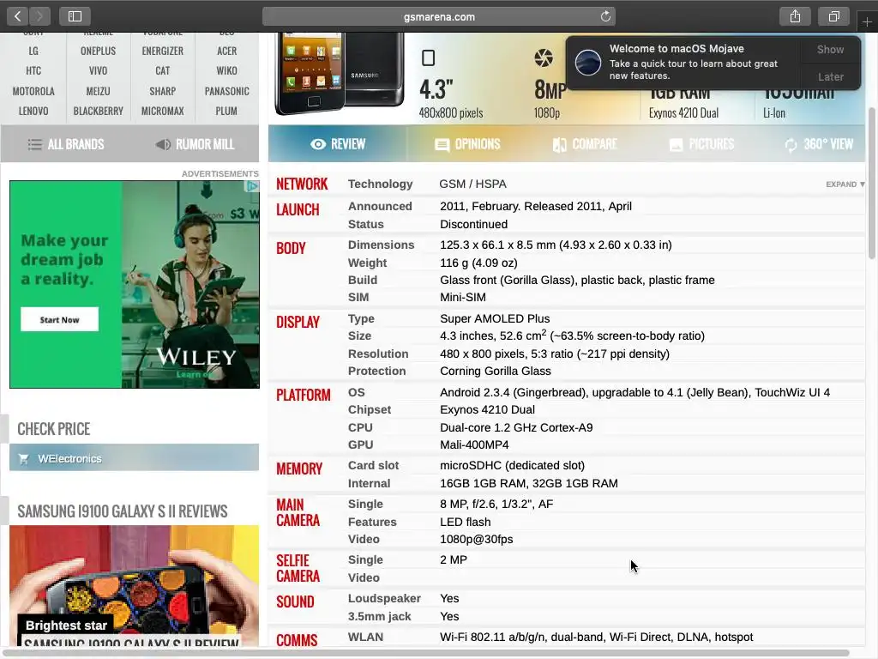Open the Meizu brand link
This screenshot has height=659, width=878.
pyautogui.click(x=98, y=91)
